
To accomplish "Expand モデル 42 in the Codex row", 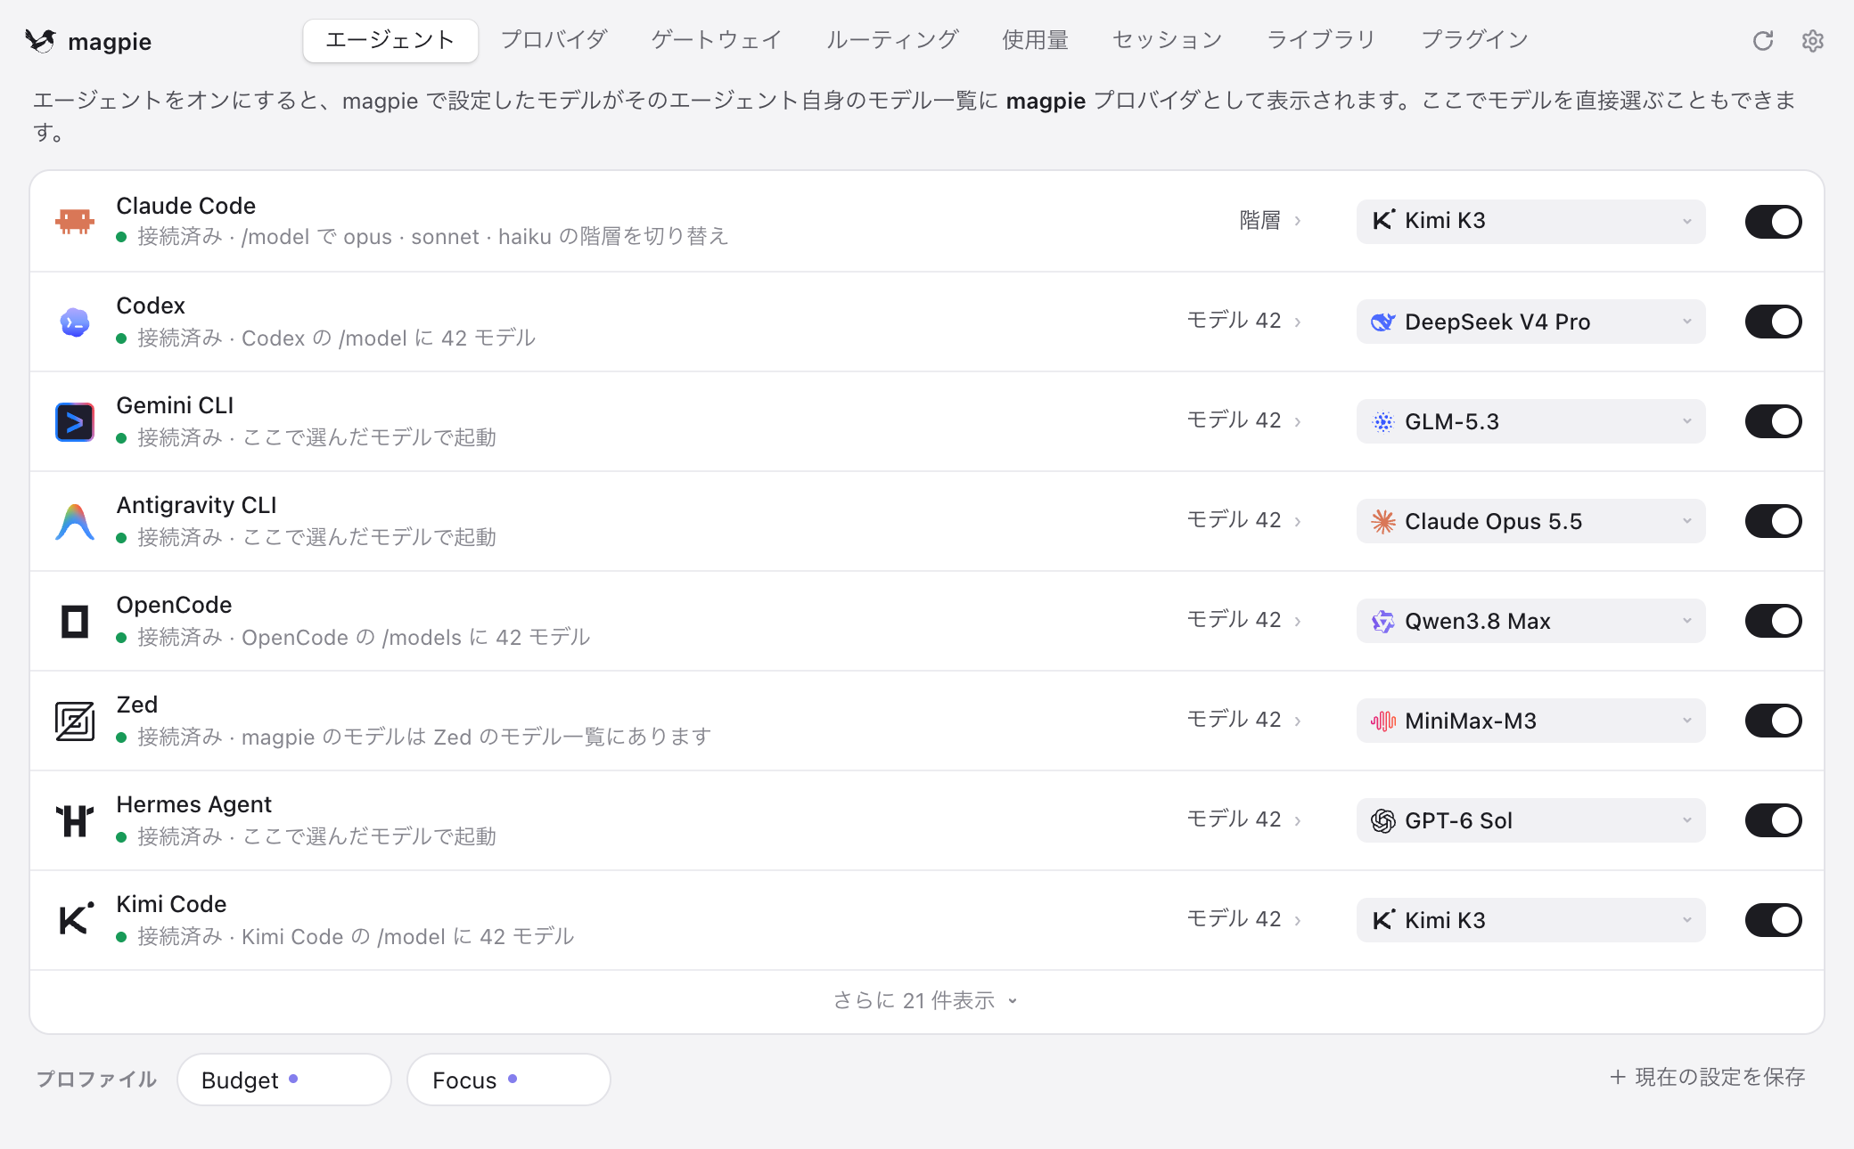I will click(x=1244, y=321).
